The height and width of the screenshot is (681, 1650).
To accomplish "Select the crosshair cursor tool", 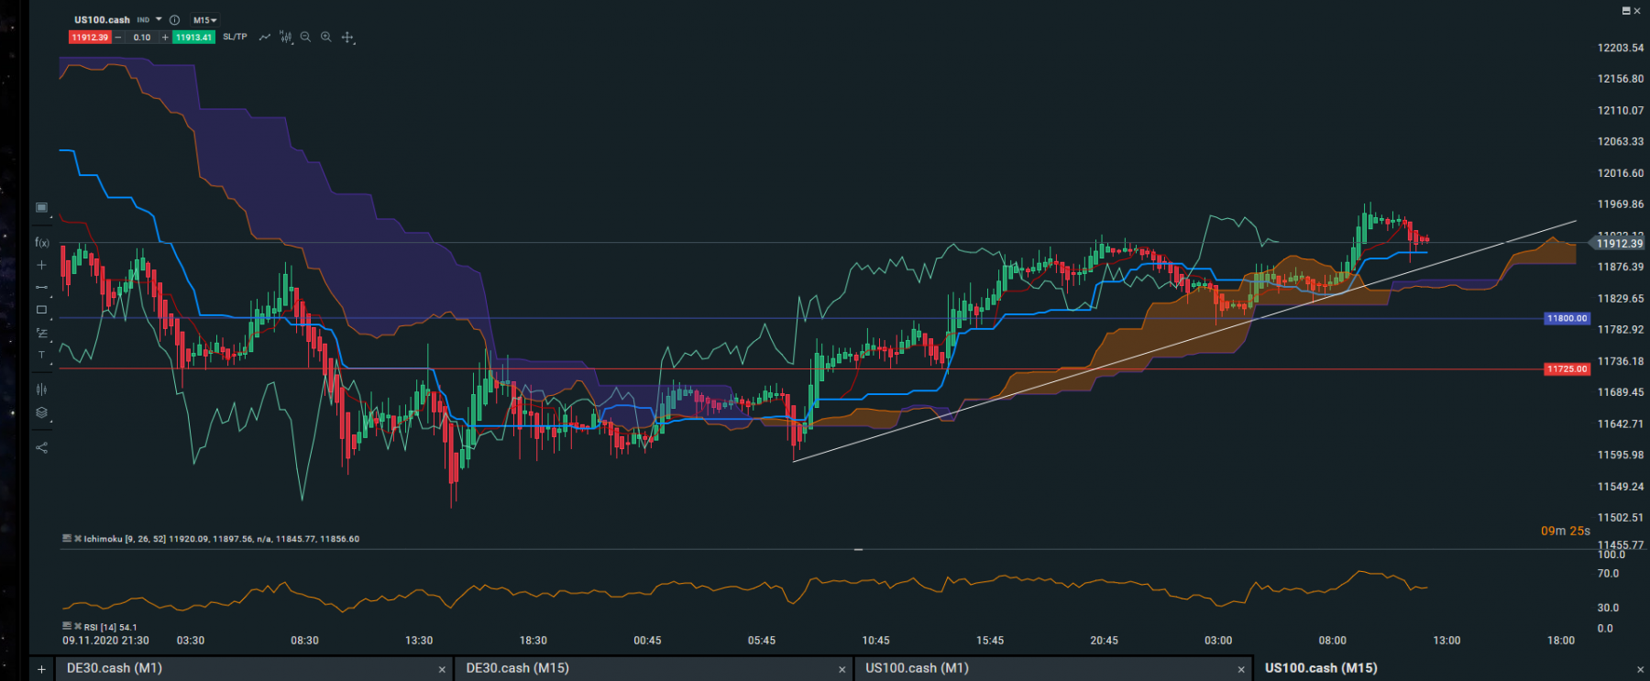I will [41, 265].
